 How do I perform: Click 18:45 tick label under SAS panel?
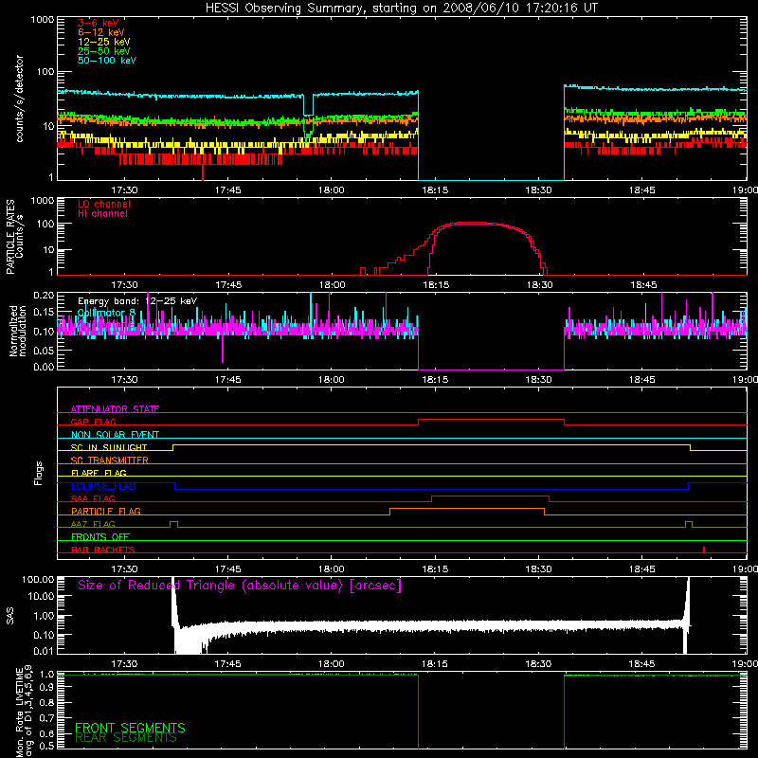[642, 664]
